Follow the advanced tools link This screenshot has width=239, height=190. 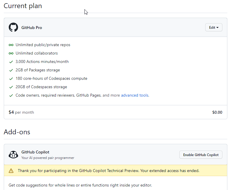135,95
